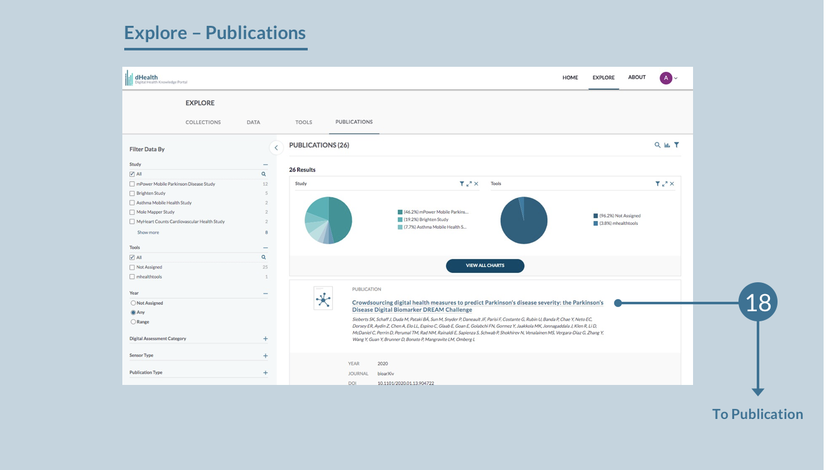Open the Data tab

[x=254, y=122]
